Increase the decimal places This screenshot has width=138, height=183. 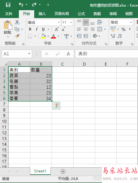click(113, 36)
